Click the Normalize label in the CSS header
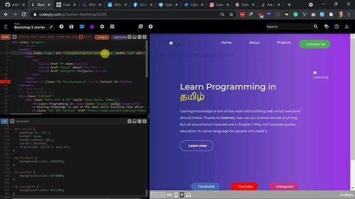355x199 pixels. [x=22, y=122]
